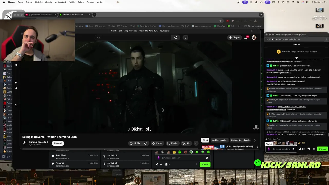Open the Profiller menu
Viewport: 329px width, 185px height.
click(72, 2)
